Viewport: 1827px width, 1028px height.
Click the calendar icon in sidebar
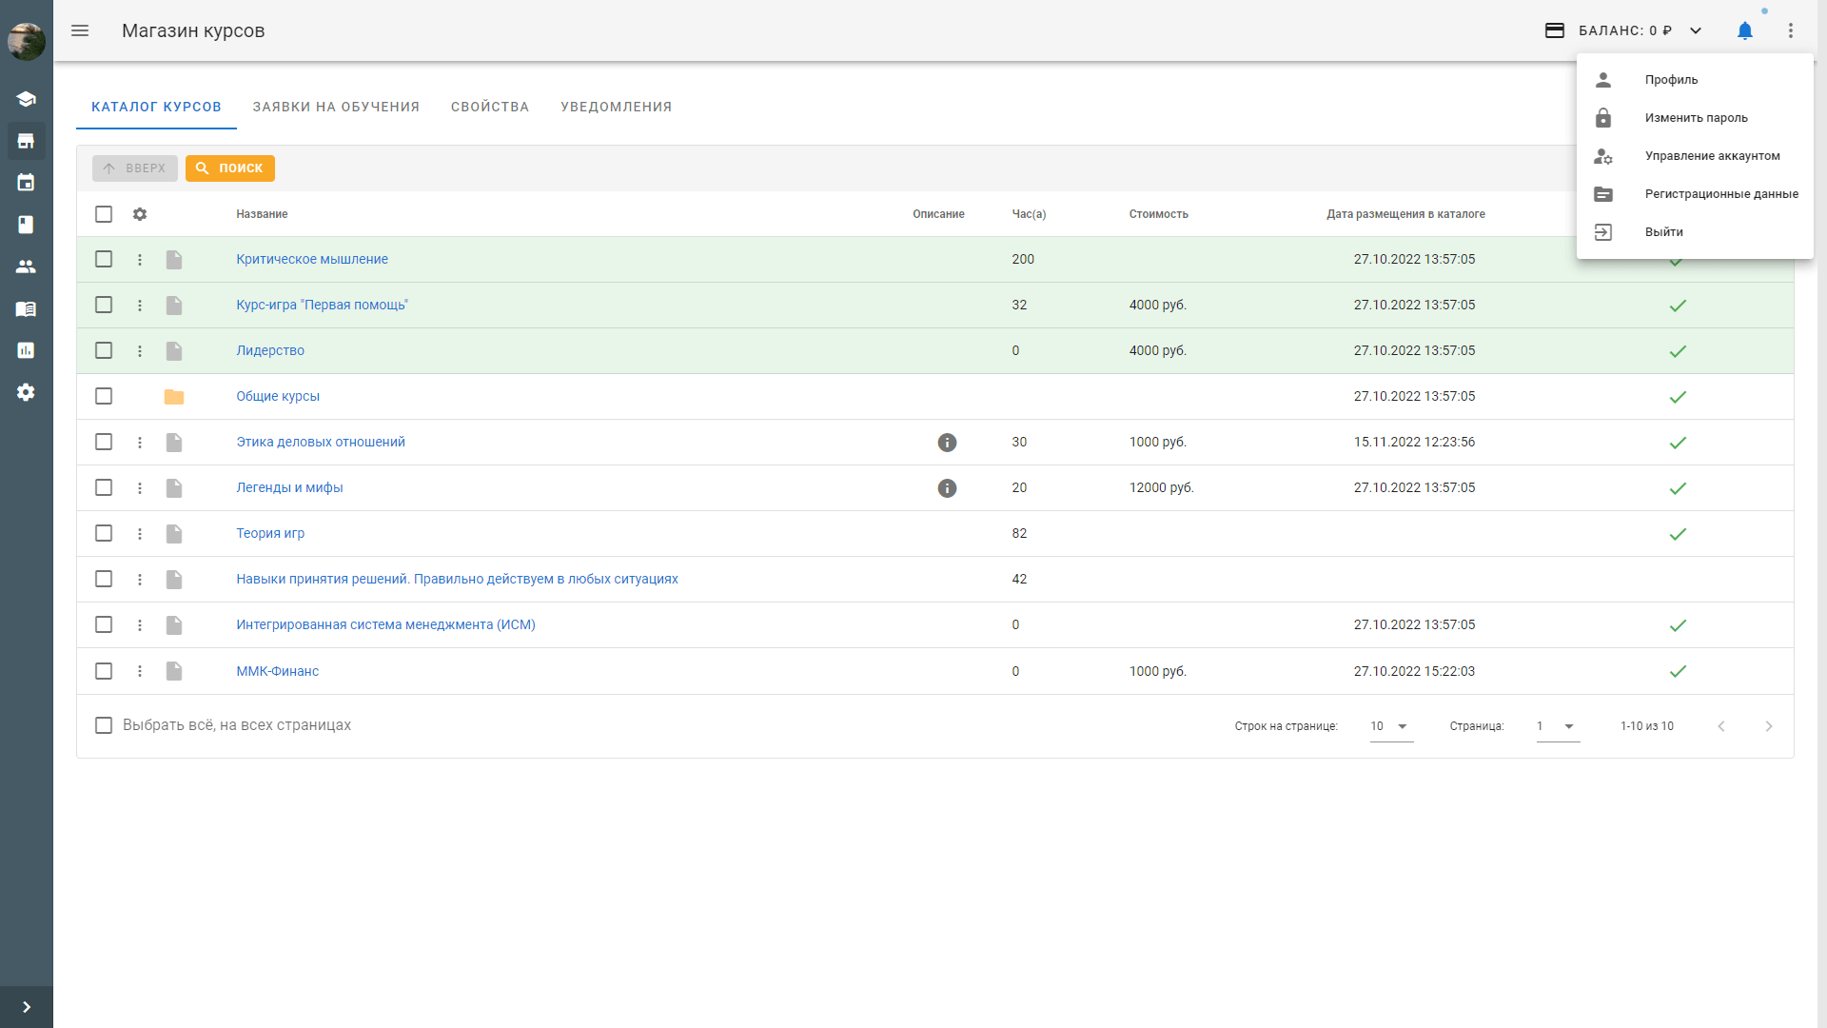click(x=26, y=183)
